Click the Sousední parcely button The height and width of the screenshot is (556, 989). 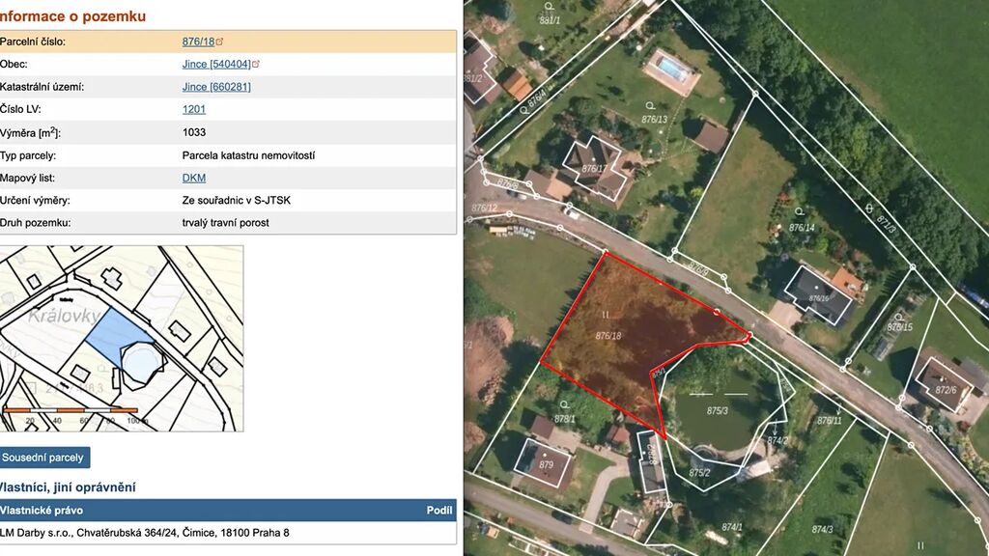(44, 458)
